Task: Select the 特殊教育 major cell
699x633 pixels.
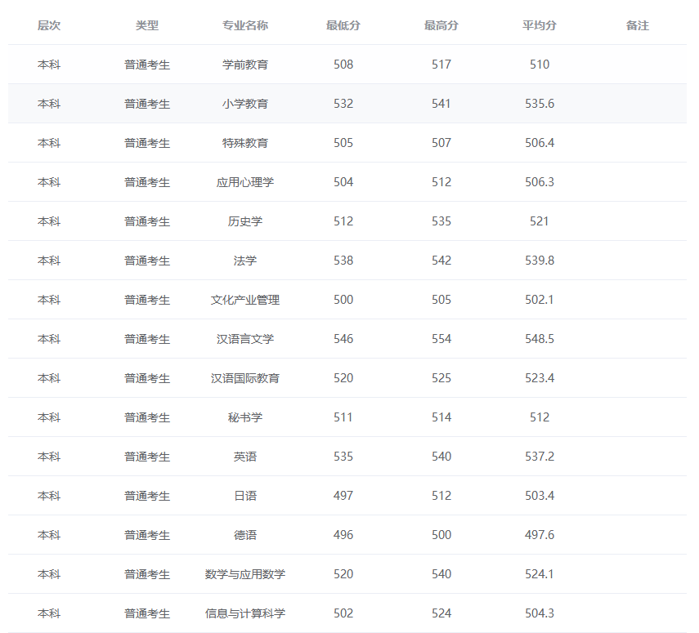Action: tap(245, 143)
